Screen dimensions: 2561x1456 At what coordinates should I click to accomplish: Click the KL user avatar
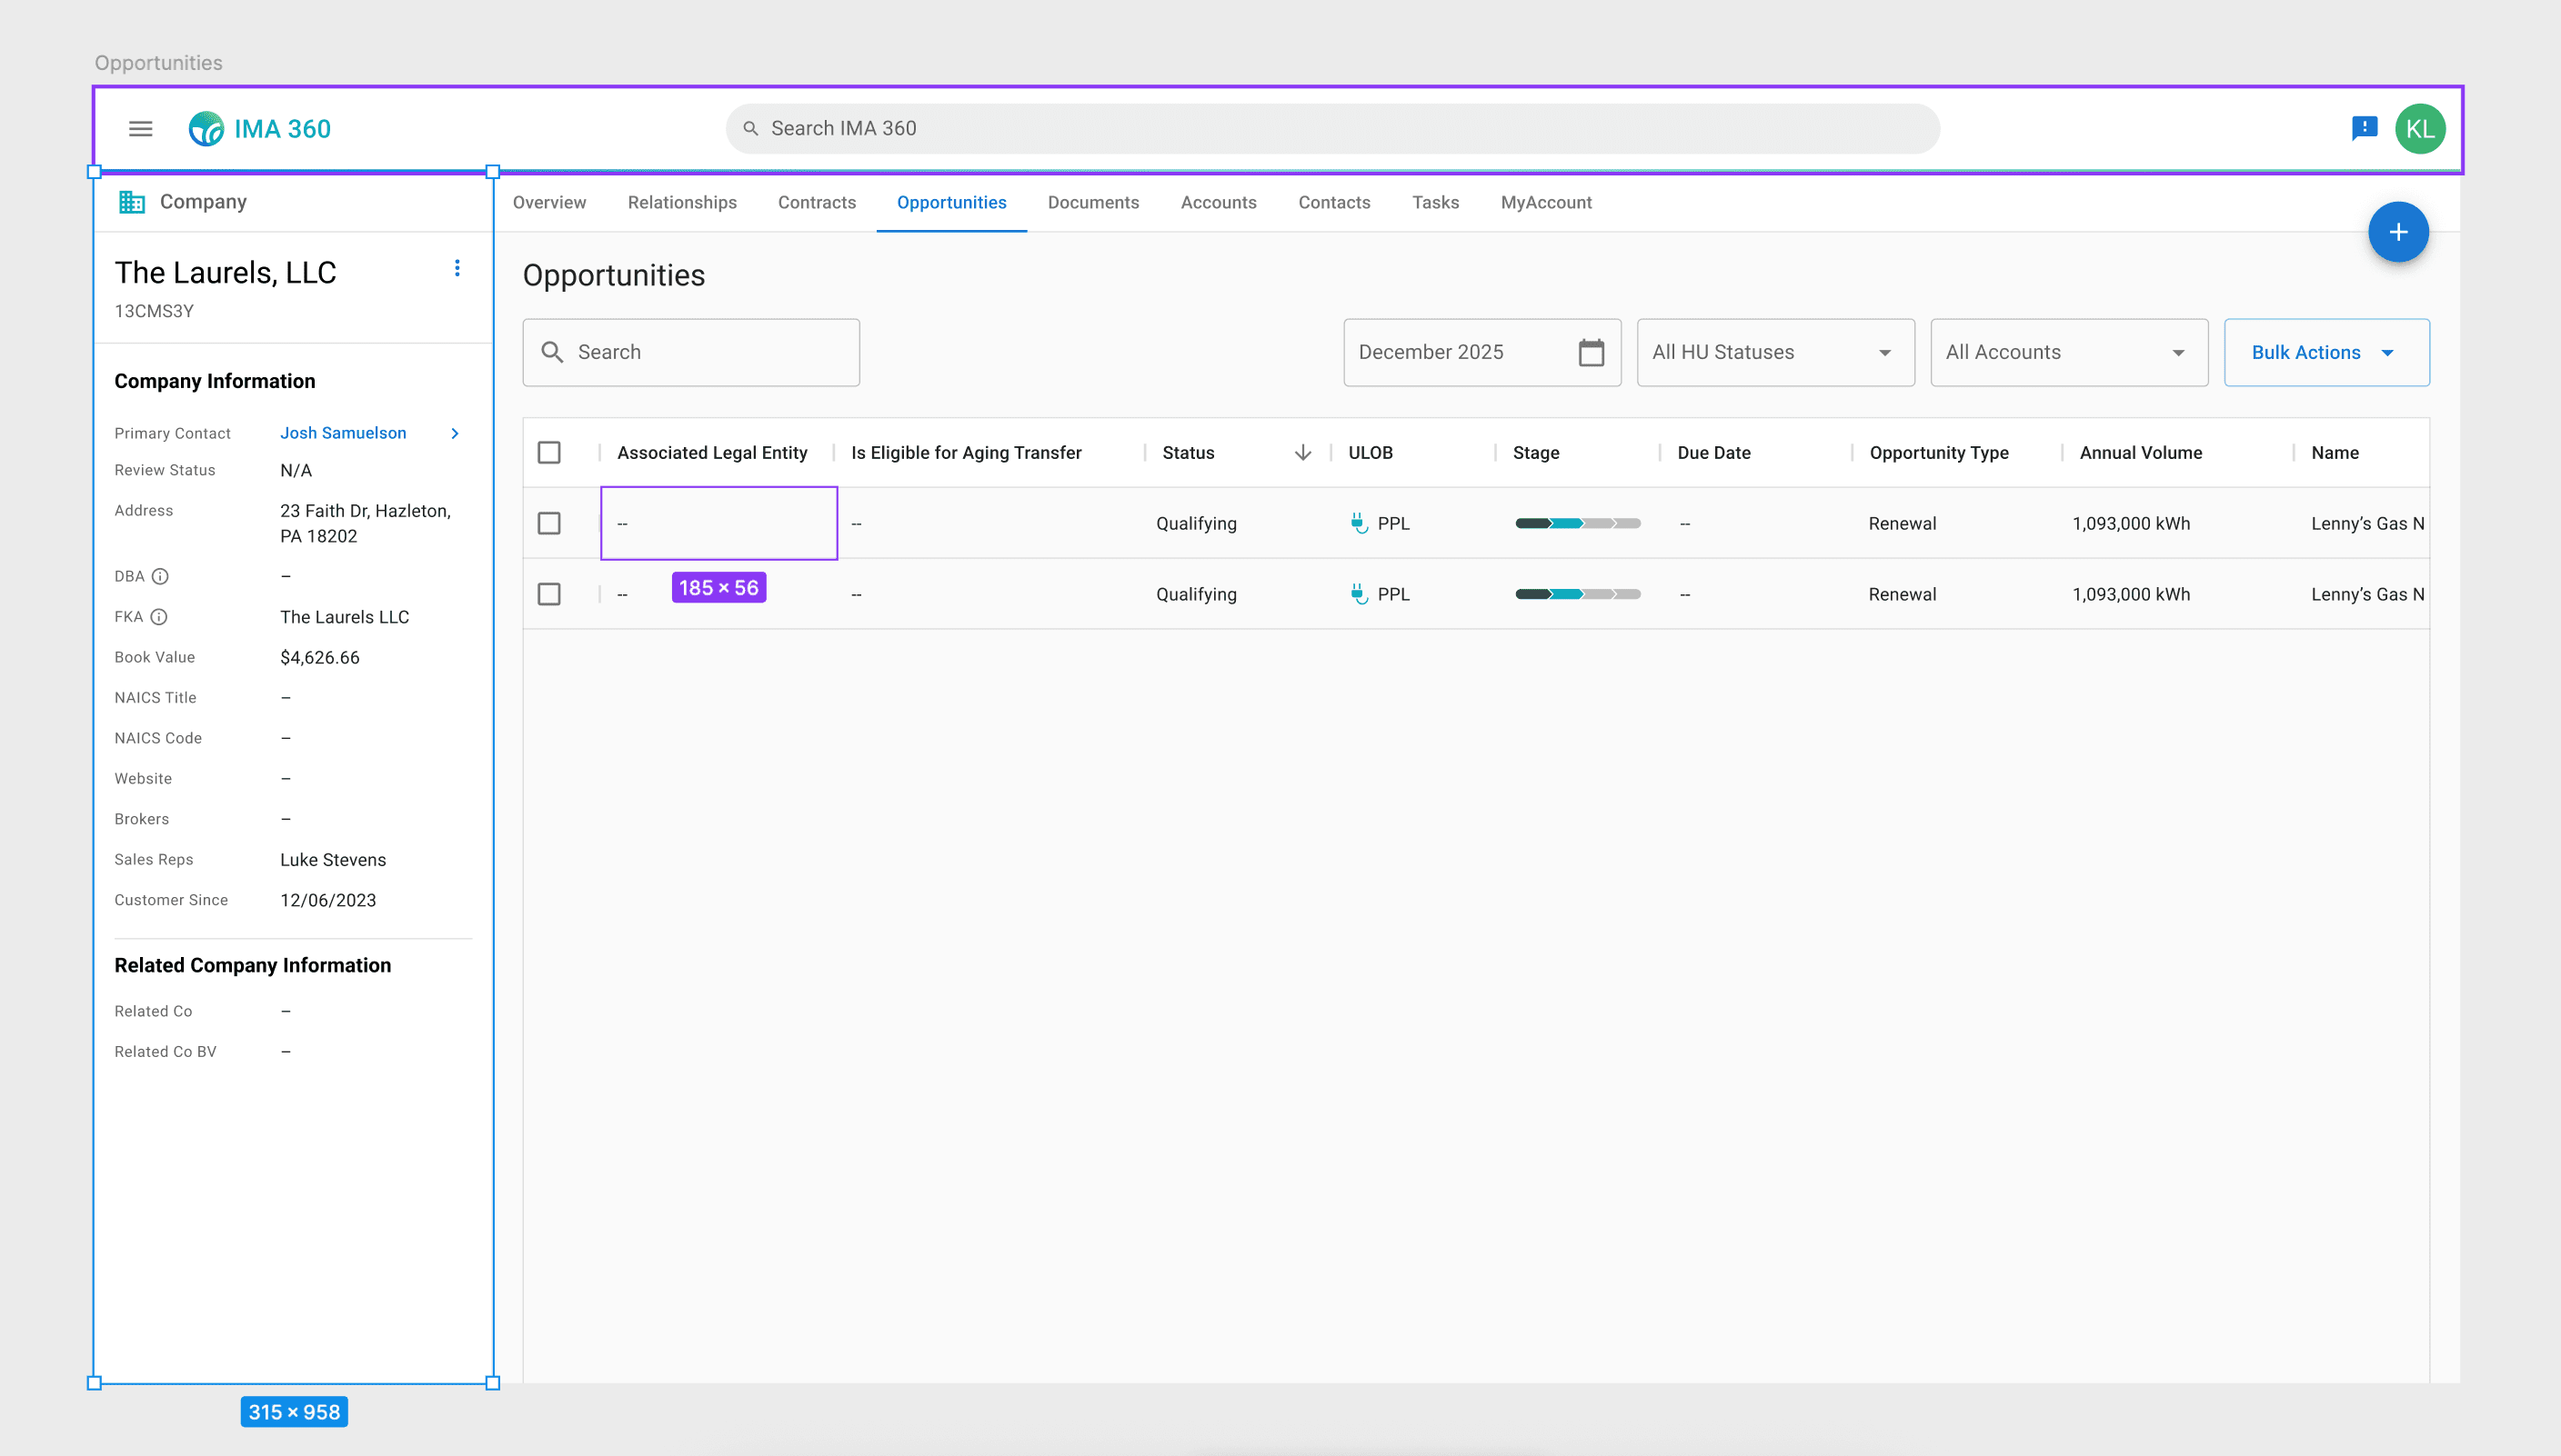[x=2419, y=129]
